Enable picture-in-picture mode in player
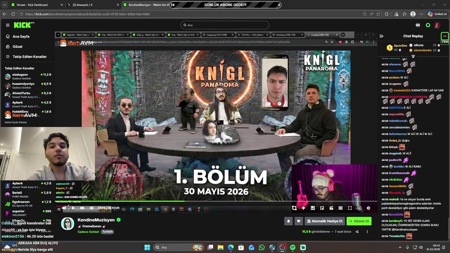450x253 pixels. [x=322, y=208]
